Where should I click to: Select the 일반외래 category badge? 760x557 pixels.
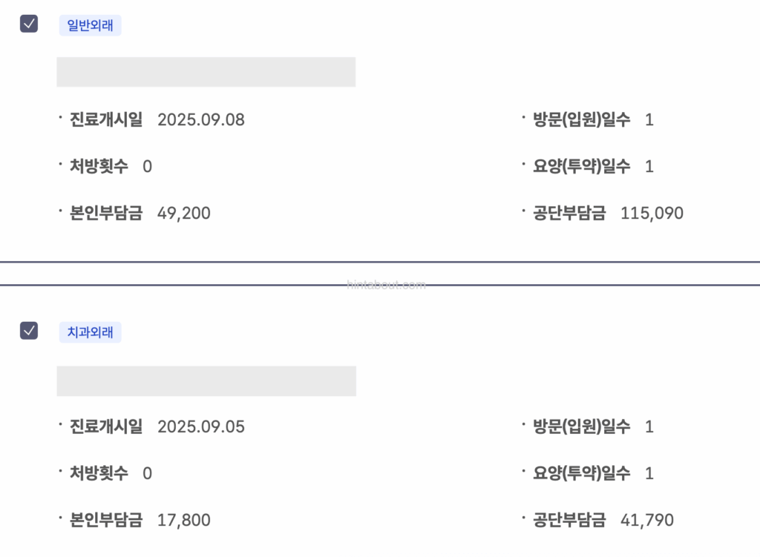(90, 24)
